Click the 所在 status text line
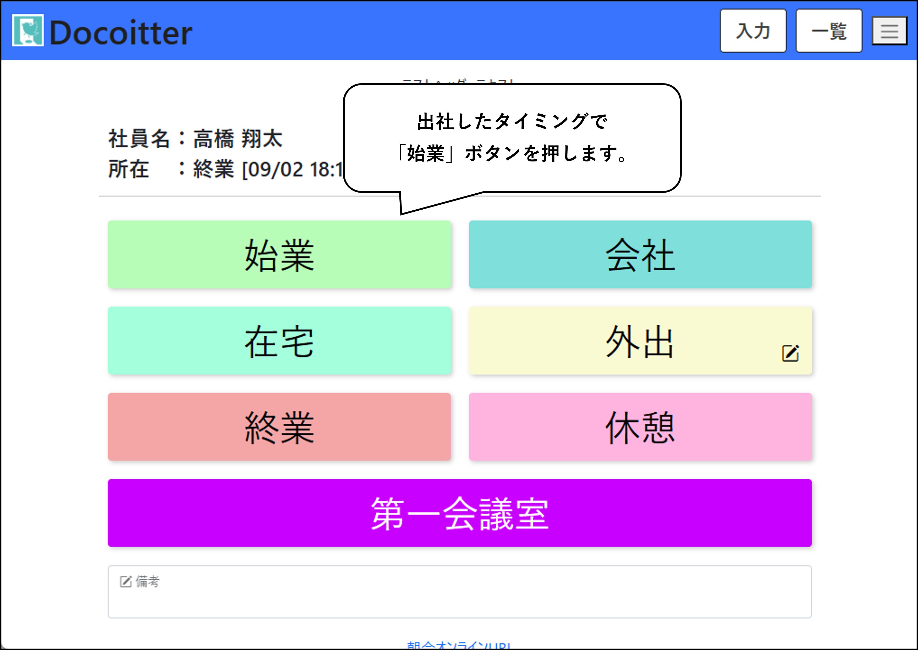Screen dimensions: 918x650 [224, 169]
